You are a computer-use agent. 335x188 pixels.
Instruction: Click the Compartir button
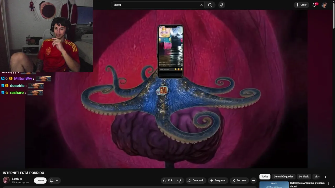(x=196, y=180)
